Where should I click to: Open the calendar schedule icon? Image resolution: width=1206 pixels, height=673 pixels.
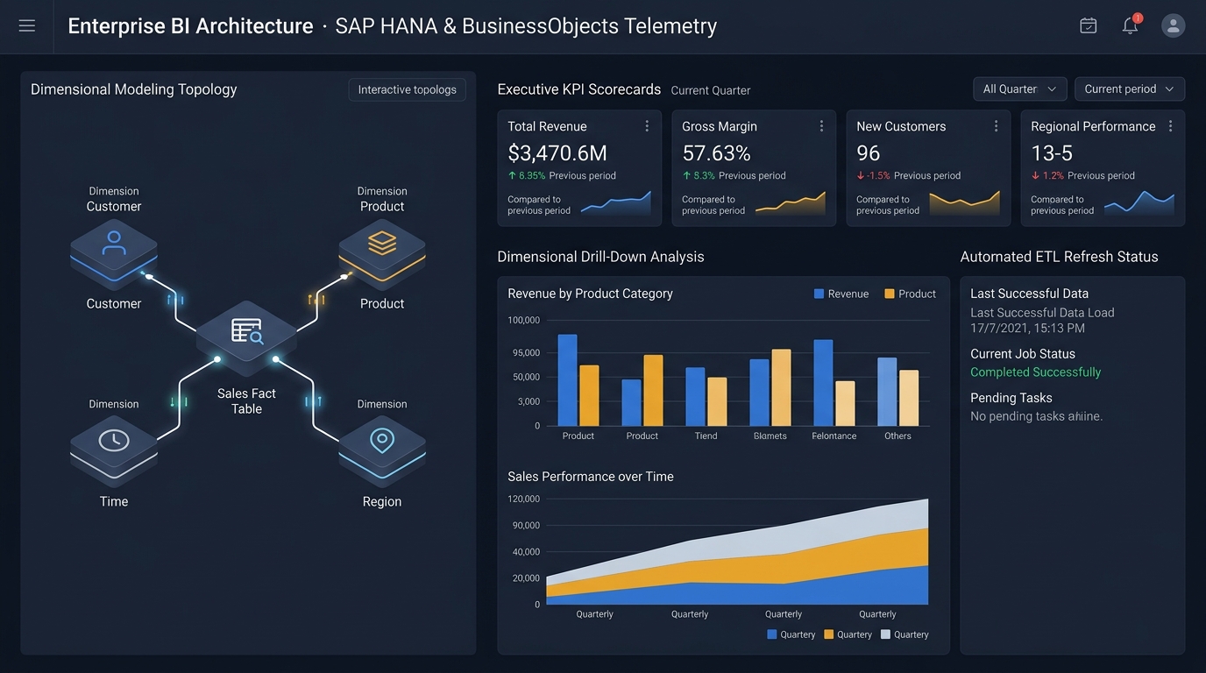[x=1088, y=25]
